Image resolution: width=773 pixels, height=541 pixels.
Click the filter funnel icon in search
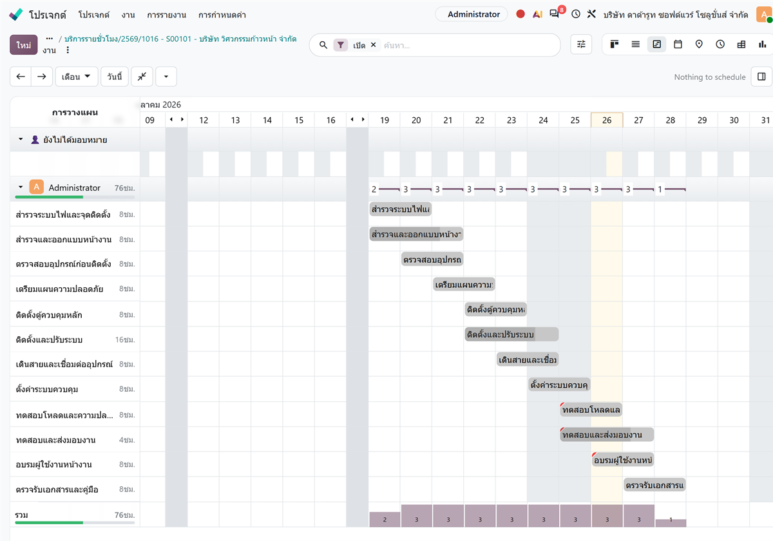pos(341,45)
